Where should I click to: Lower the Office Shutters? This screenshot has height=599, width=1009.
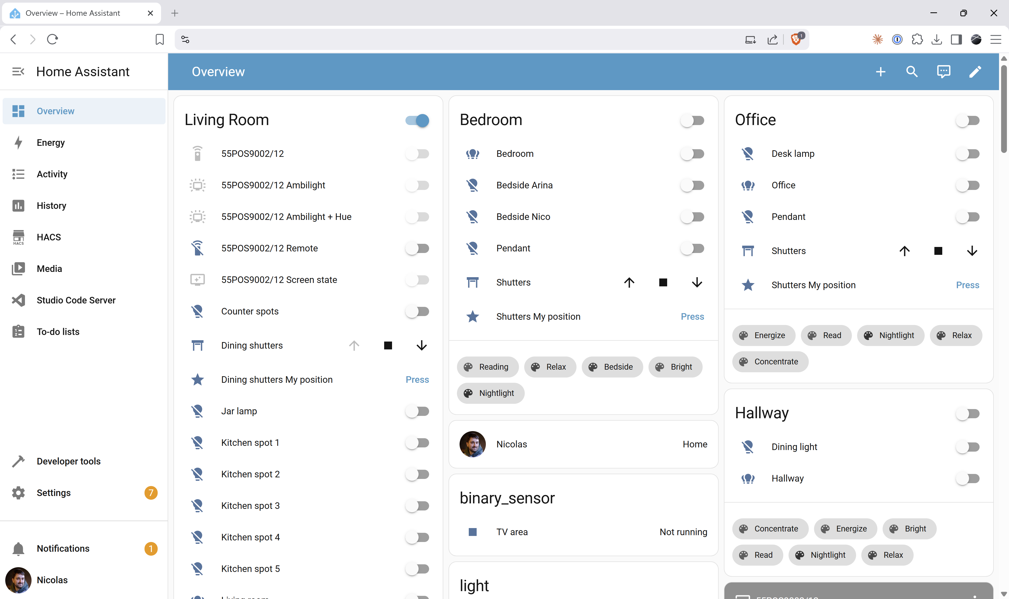click(972, 251)
